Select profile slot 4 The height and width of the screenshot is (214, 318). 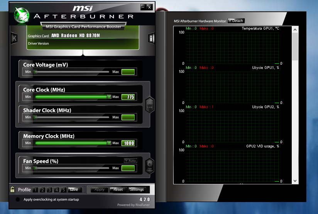(x=57, y=190)
